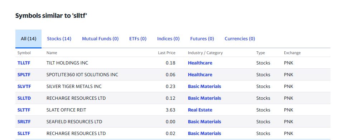Viewport: 338px width, 140px height.
Task: Open the Indices (0) tab
Action: click(x=168, y=39)
